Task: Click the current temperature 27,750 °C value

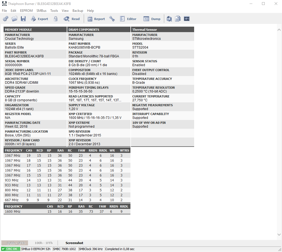Action: tap(140, 100)
